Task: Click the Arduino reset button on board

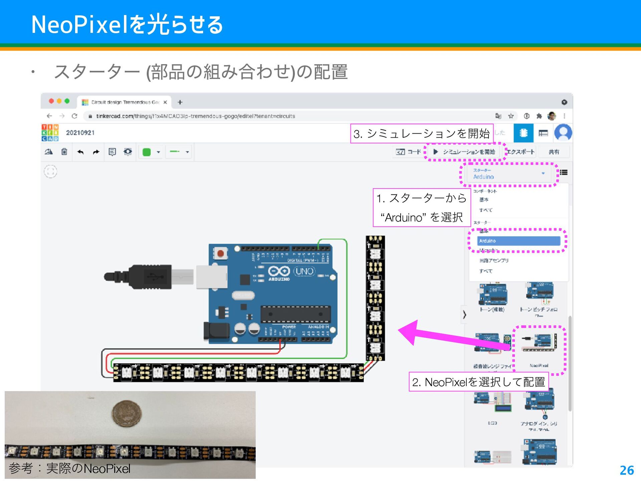Action: [x=220, y=254]
